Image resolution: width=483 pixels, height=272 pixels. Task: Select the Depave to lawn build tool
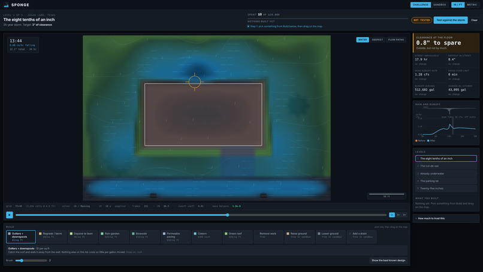(x=83, y=237)
